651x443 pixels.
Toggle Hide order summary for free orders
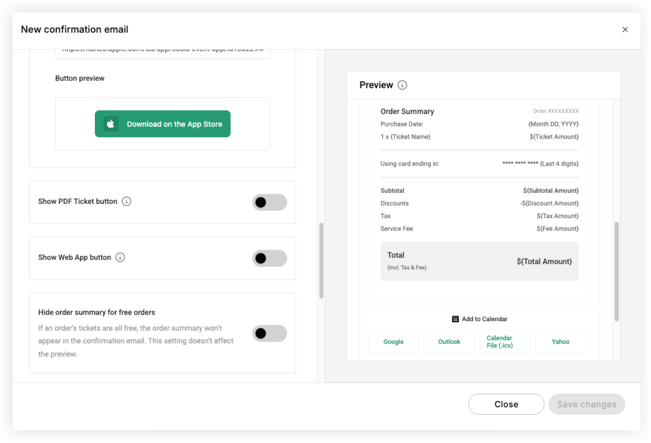(x=270, y=333)
